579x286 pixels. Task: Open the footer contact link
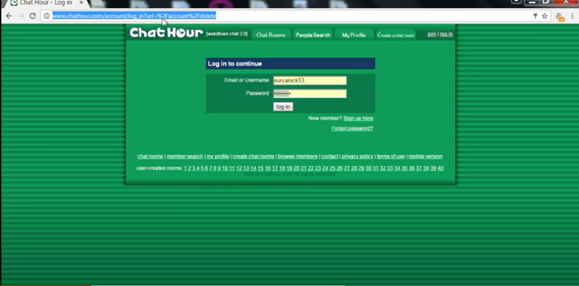click(x=330, y=156)
